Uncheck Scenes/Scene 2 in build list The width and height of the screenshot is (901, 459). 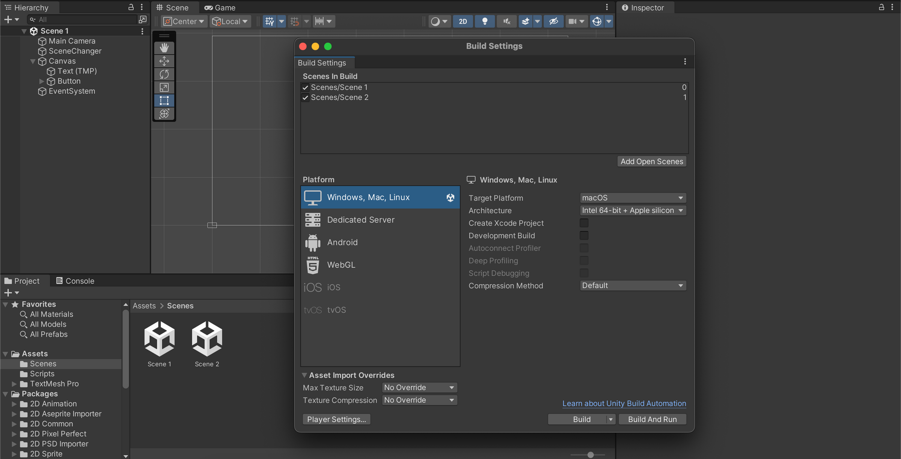click(x=306, y=98)
